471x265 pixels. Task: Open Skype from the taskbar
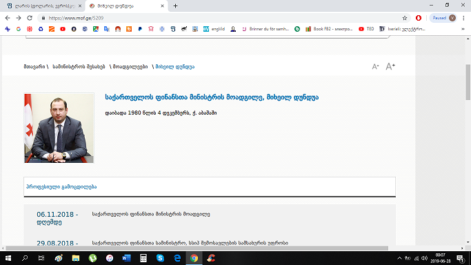(x=160, y=258)
